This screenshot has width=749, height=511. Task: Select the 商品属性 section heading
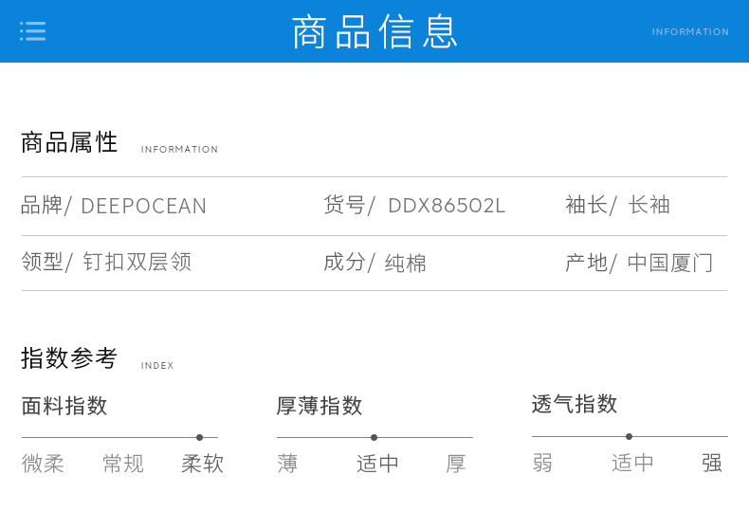pos(69,143)
